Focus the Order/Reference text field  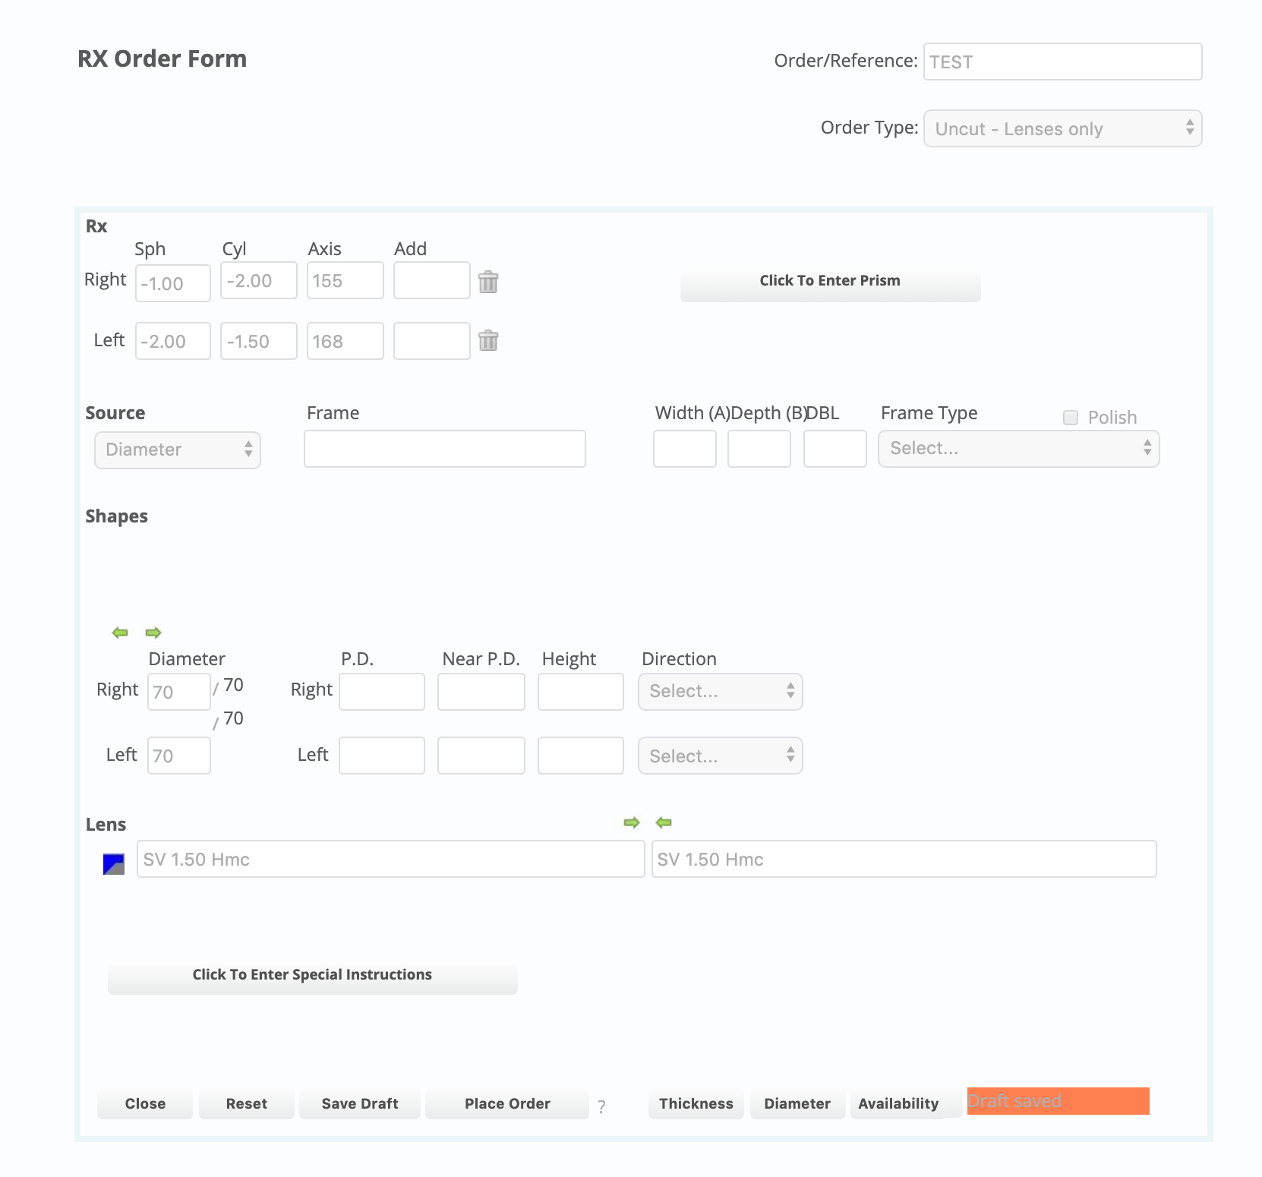1062,62
